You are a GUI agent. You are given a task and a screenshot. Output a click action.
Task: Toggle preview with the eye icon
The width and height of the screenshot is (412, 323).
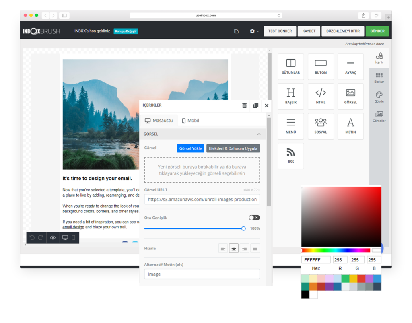[x=53, y=238]
